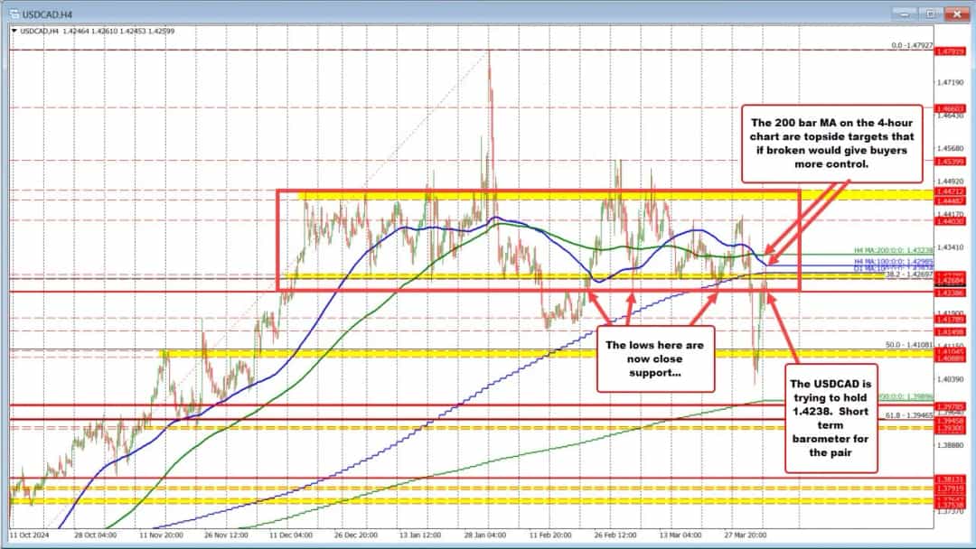Click the red 1.45399 price tag
The height and width of the screenshot is (549, 976).
[x=947, y=161]
